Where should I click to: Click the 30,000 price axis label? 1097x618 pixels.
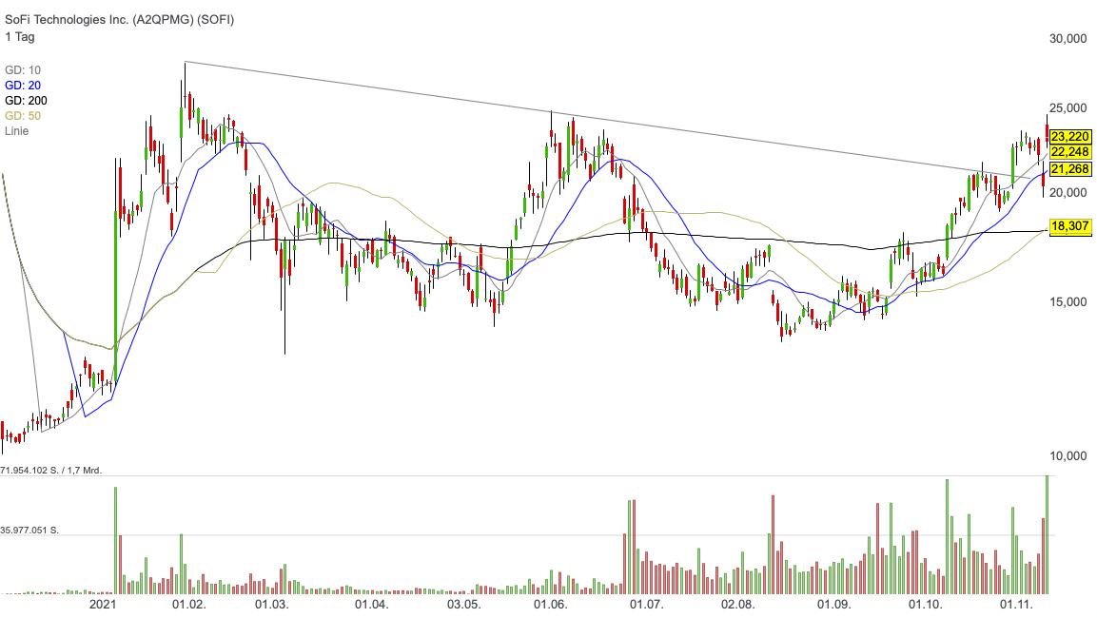(x=1068, y=39)
